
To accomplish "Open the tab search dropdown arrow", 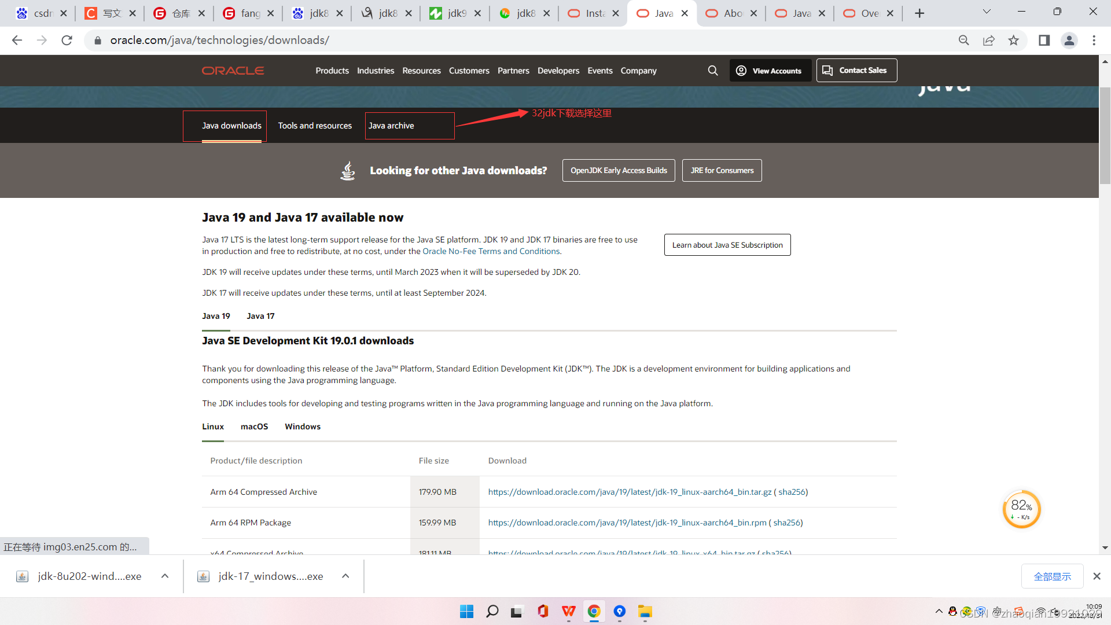I will (987, 12).
